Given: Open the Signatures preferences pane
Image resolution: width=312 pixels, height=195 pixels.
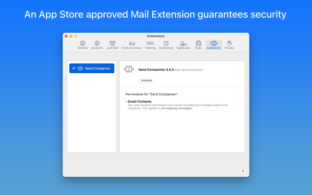Looking at the screenshot, I should 183,45.
